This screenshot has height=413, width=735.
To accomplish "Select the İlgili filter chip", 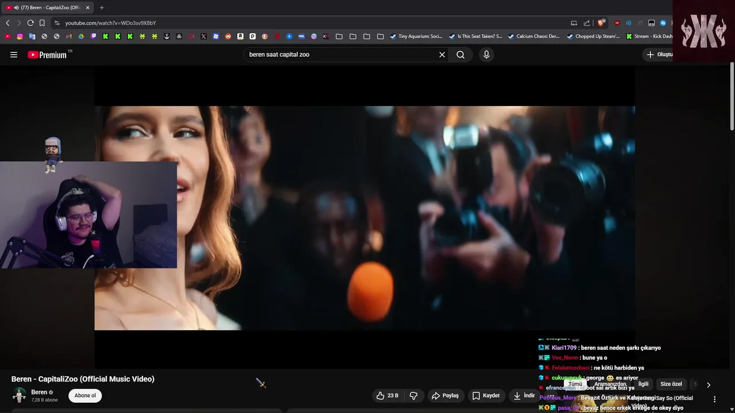I will (x=643, y=384).
